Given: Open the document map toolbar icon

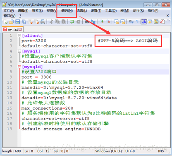Looking at the screenshot, I should (156, 22).
